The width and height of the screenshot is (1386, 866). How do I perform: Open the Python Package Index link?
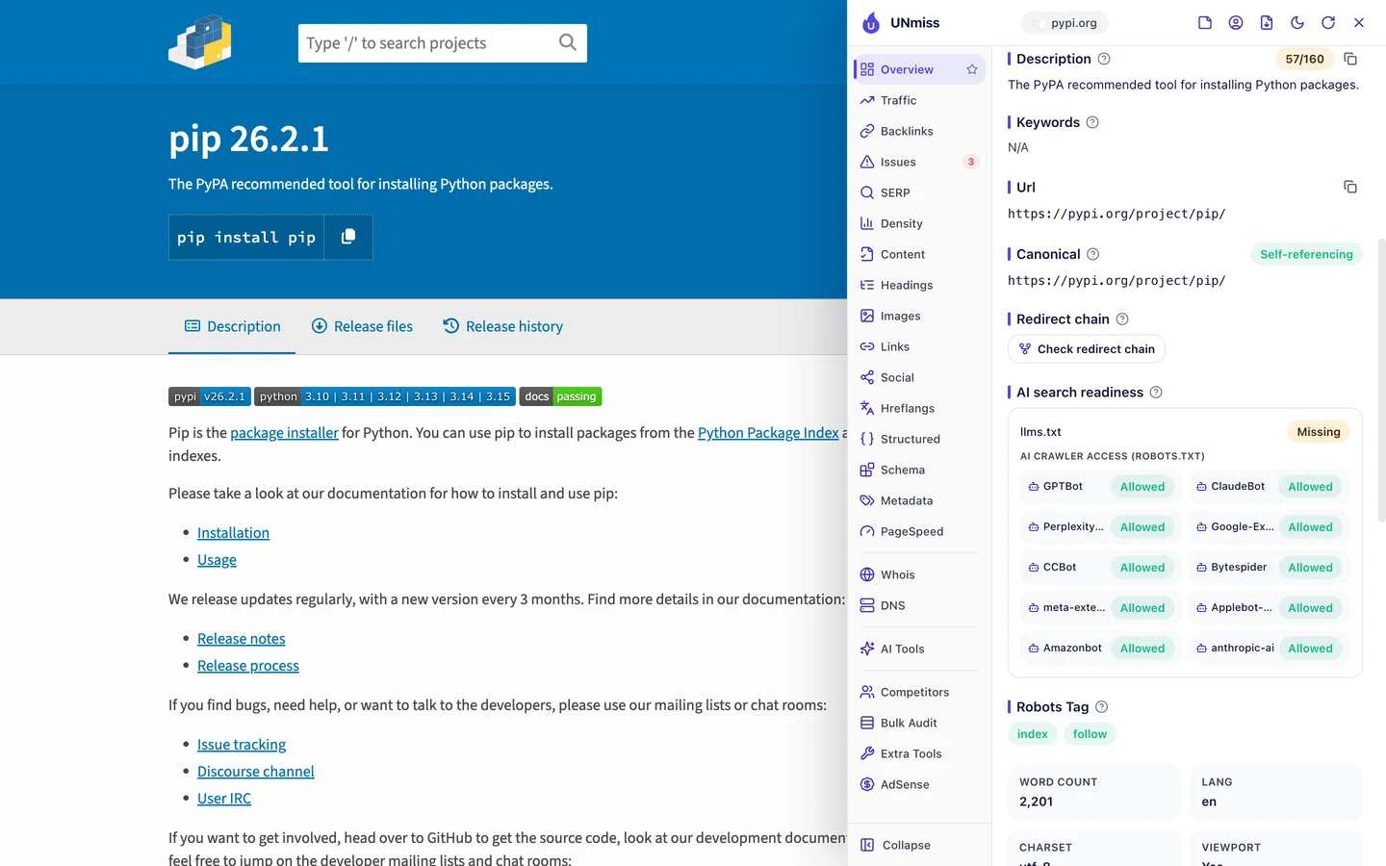coord(768,433)
